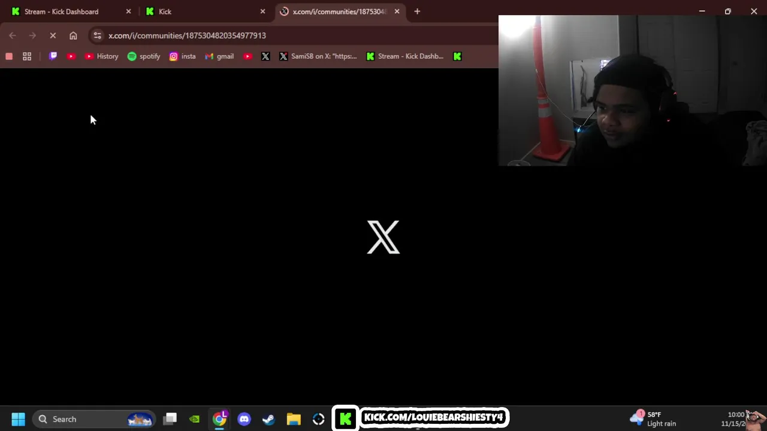Open the SamiSB on X bookmark
767x431 pixels.
click(318, 56)
